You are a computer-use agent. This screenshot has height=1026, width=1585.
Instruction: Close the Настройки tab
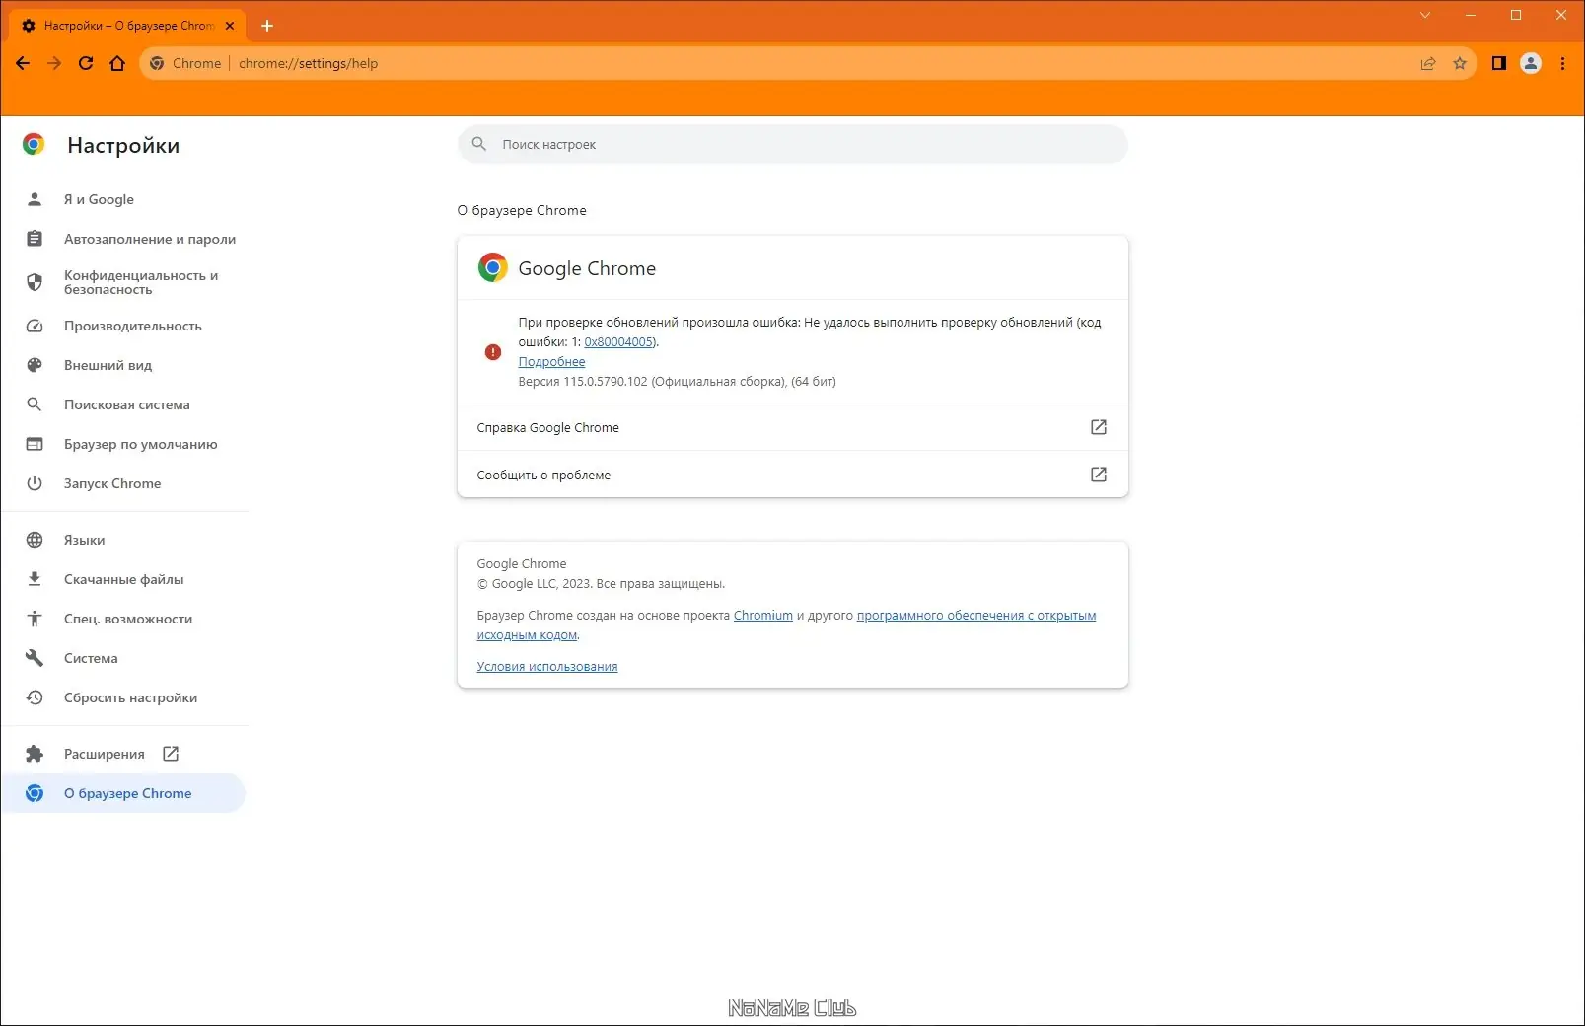pos(230,26)
